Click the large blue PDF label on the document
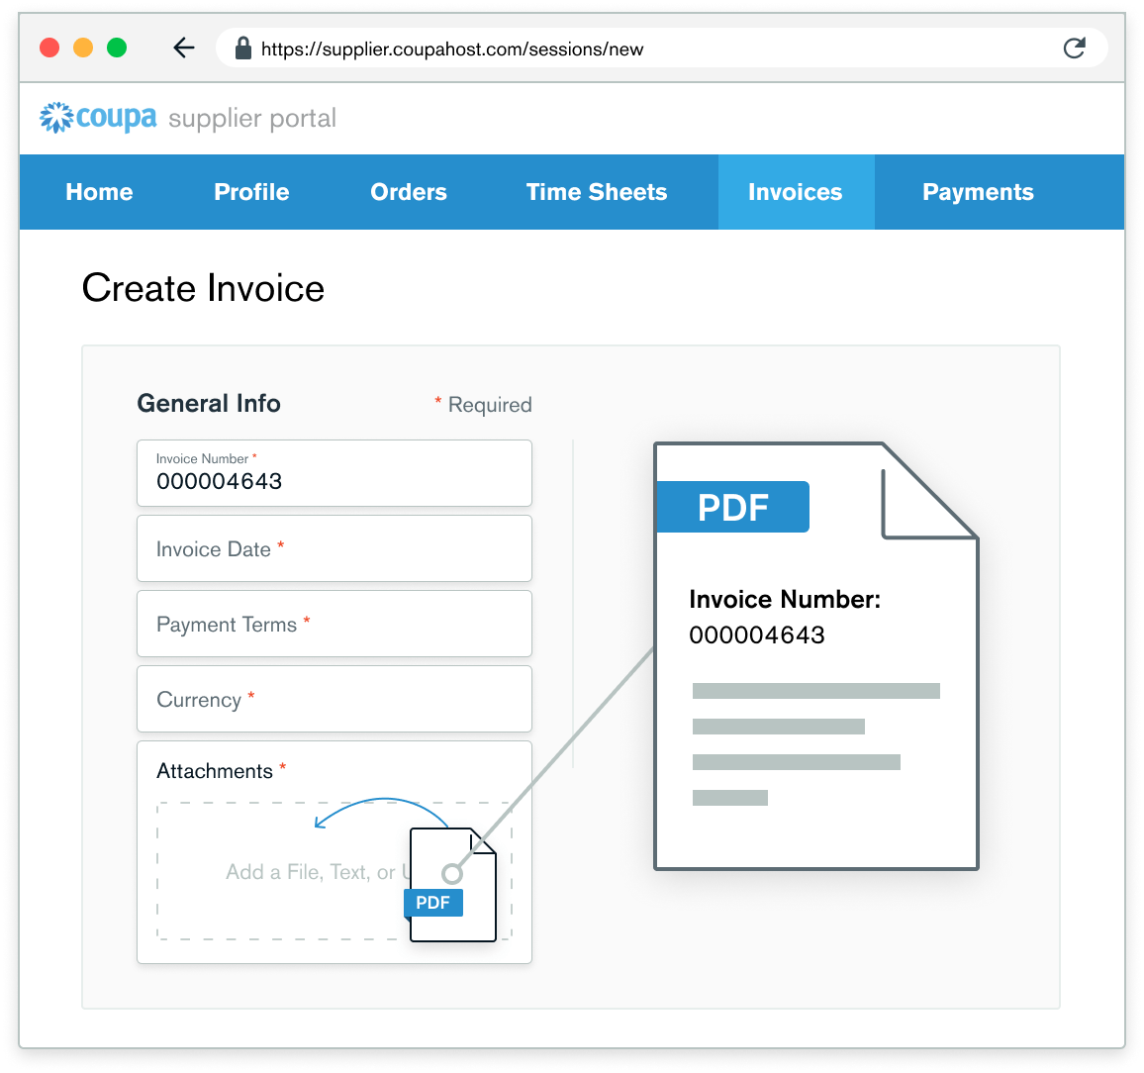The height and width of the screenshot is (1073, 1144). point(732,507)
